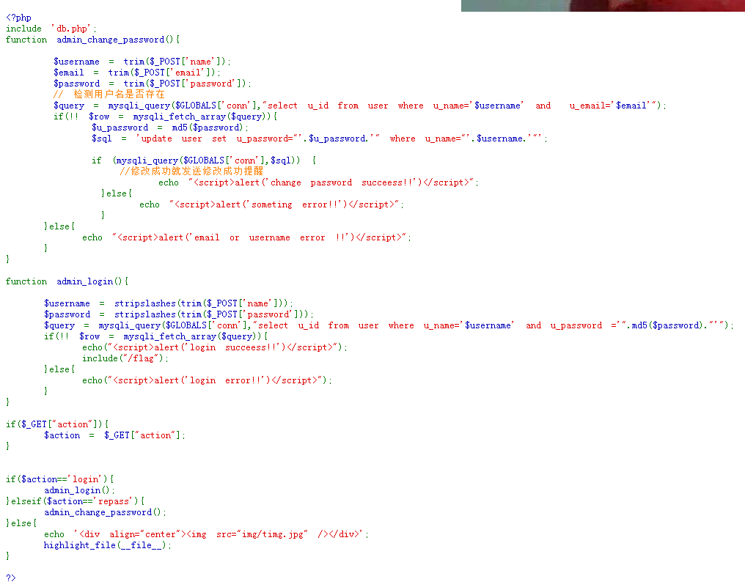Click the "$sql = 'update user set" line
Screen dimensions: 745x587
[x=320, y=139]
